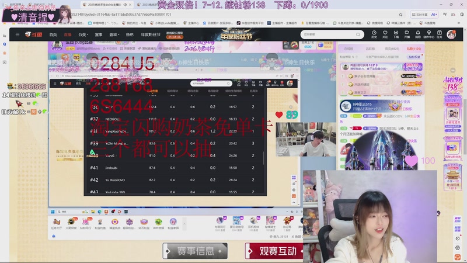The image size is (467, 263).
Task: Send the 夏日启航号 gift
Action: (237, 224)
